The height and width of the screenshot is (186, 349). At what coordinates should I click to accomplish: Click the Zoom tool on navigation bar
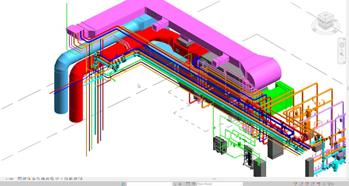342,54
